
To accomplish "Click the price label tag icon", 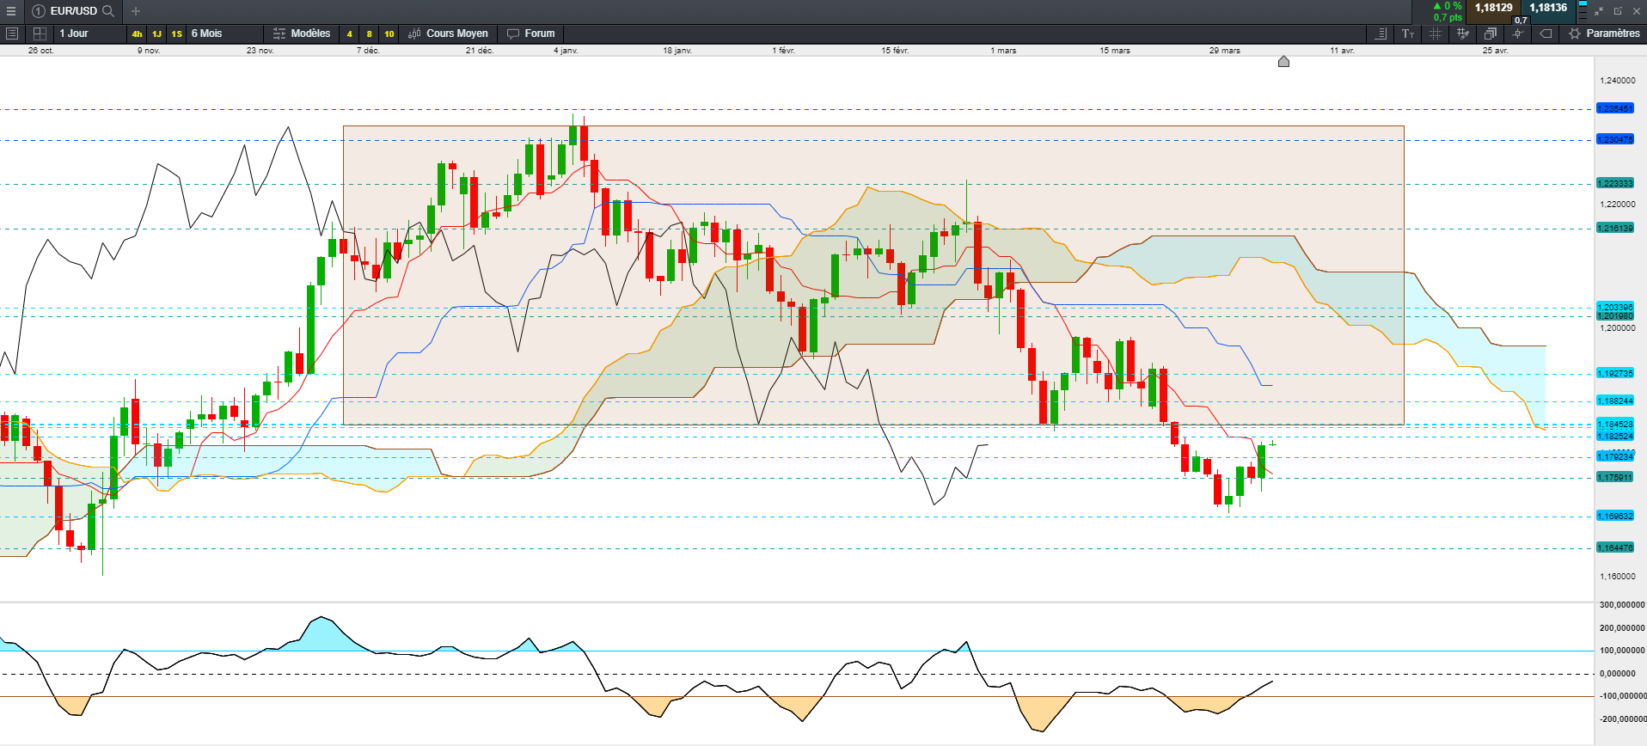I will [1546, 34].
